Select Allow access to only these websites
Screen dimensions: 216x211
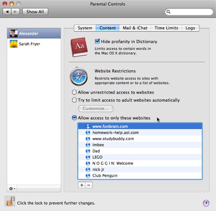pyautogui.click(x=75, y=118)
